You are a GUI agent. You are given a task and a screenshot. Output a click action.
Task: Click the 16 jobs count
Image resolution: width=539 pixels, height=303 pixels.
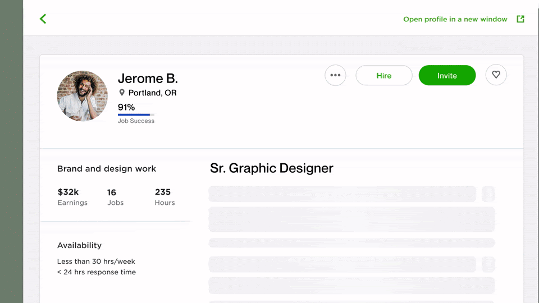pos(111,192)
